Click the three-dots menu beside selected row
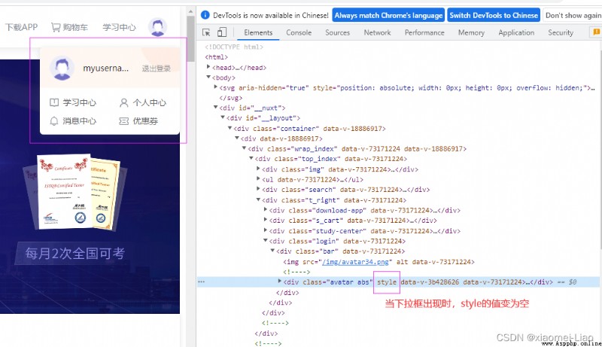The height and width of the screenshot is (347, 602). coord(201,282)
